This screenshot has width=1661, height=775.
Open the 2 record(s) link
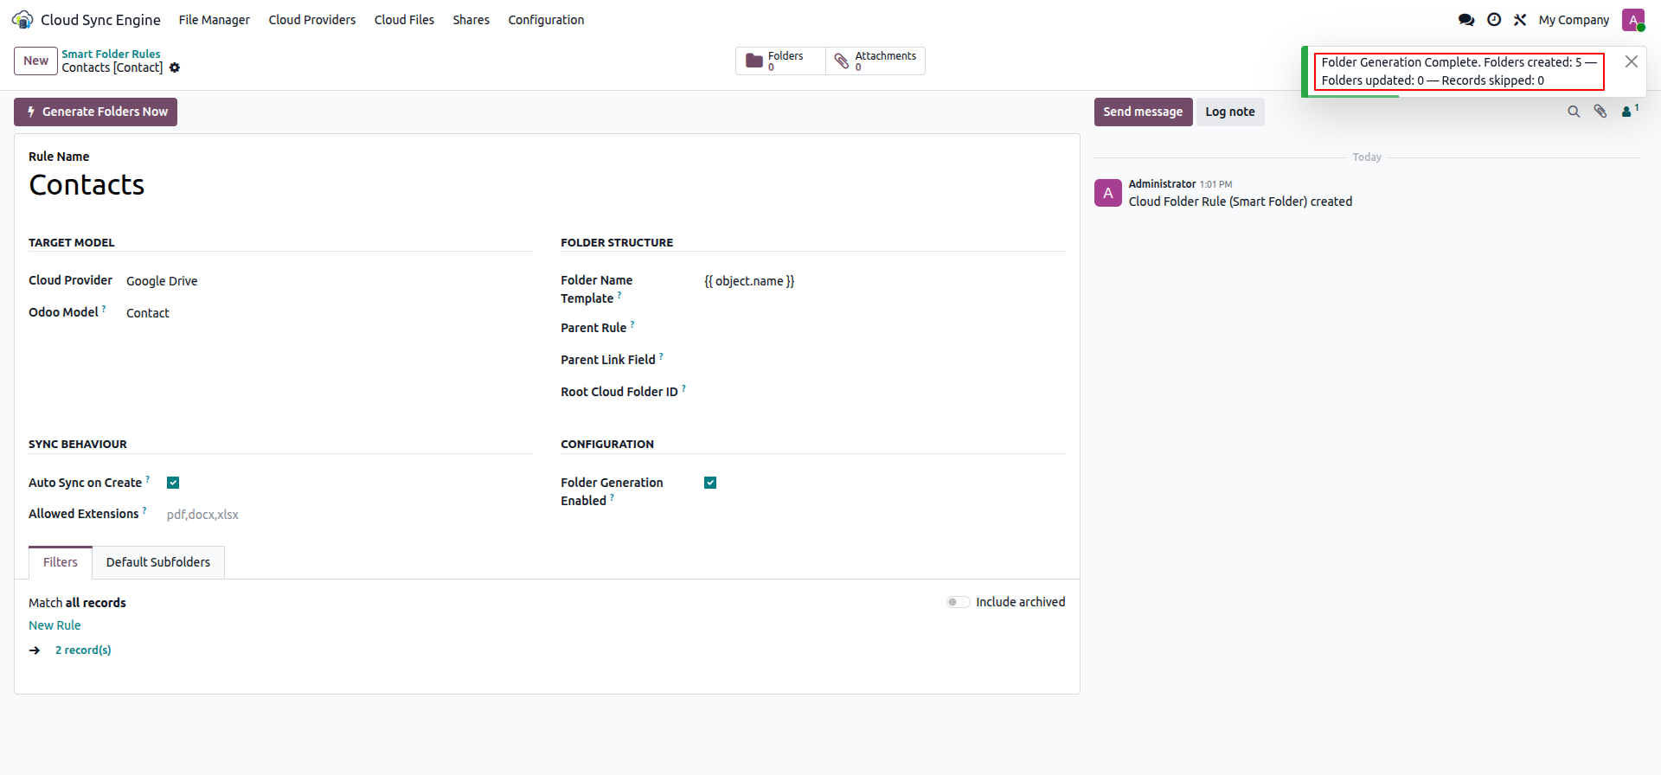tap(83, 650)
